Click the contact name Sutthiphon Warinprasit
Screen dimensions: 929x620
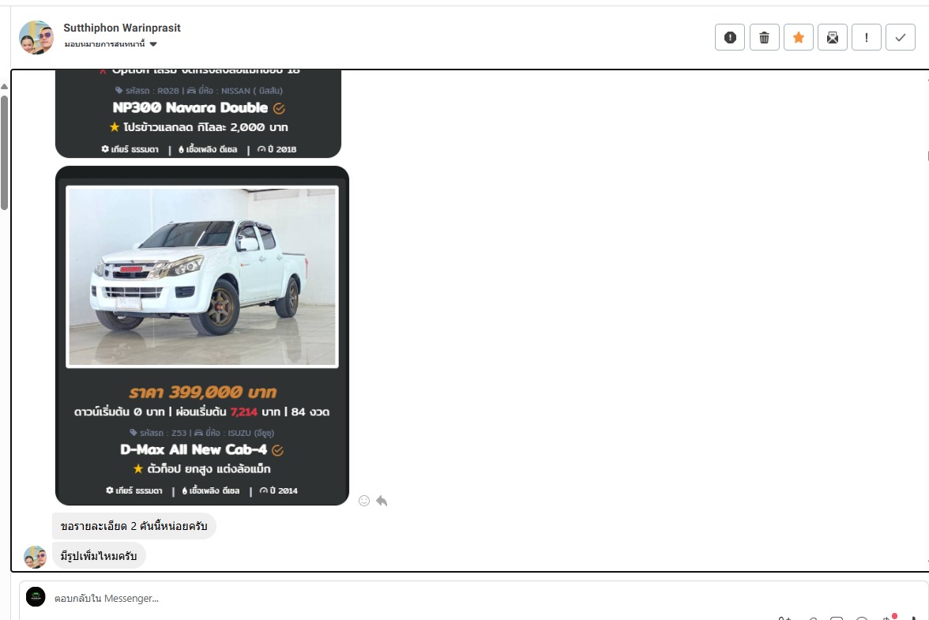click(x=122, y=28)
